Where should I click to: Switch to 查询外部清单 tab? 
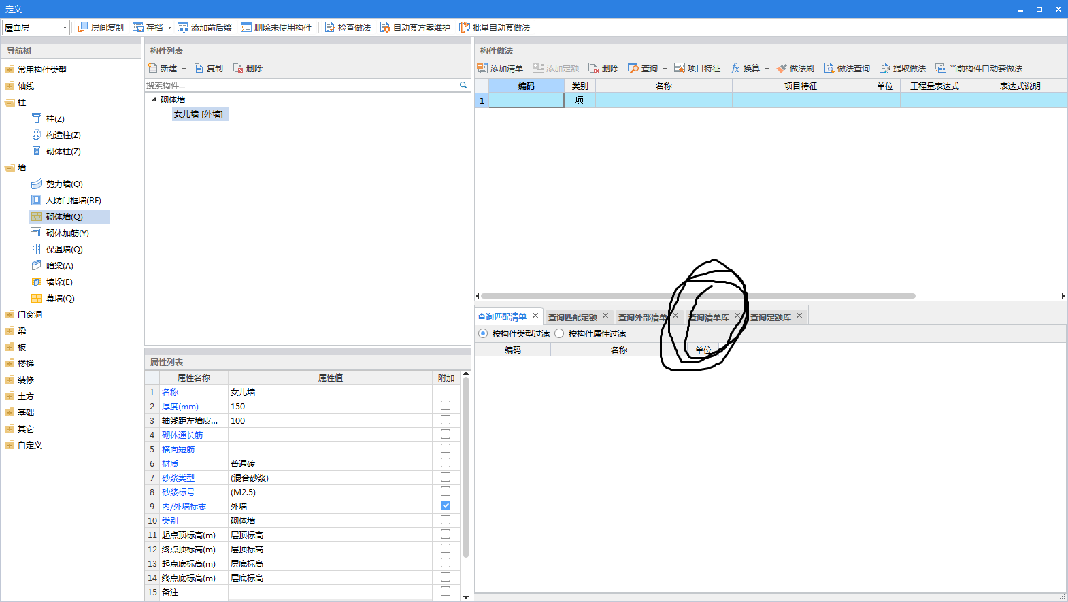[643, 318]
